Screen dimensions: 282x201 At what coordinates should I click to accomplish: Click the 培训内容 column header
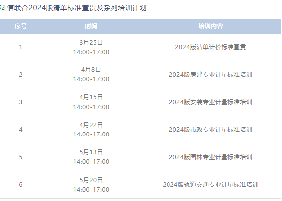click(211, 26)
